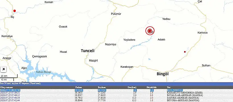This screenshot has height=102, width=233.
Task: Click the 2020.07.25 07:59:31 timestamp entry
Action: click(10, 93)
